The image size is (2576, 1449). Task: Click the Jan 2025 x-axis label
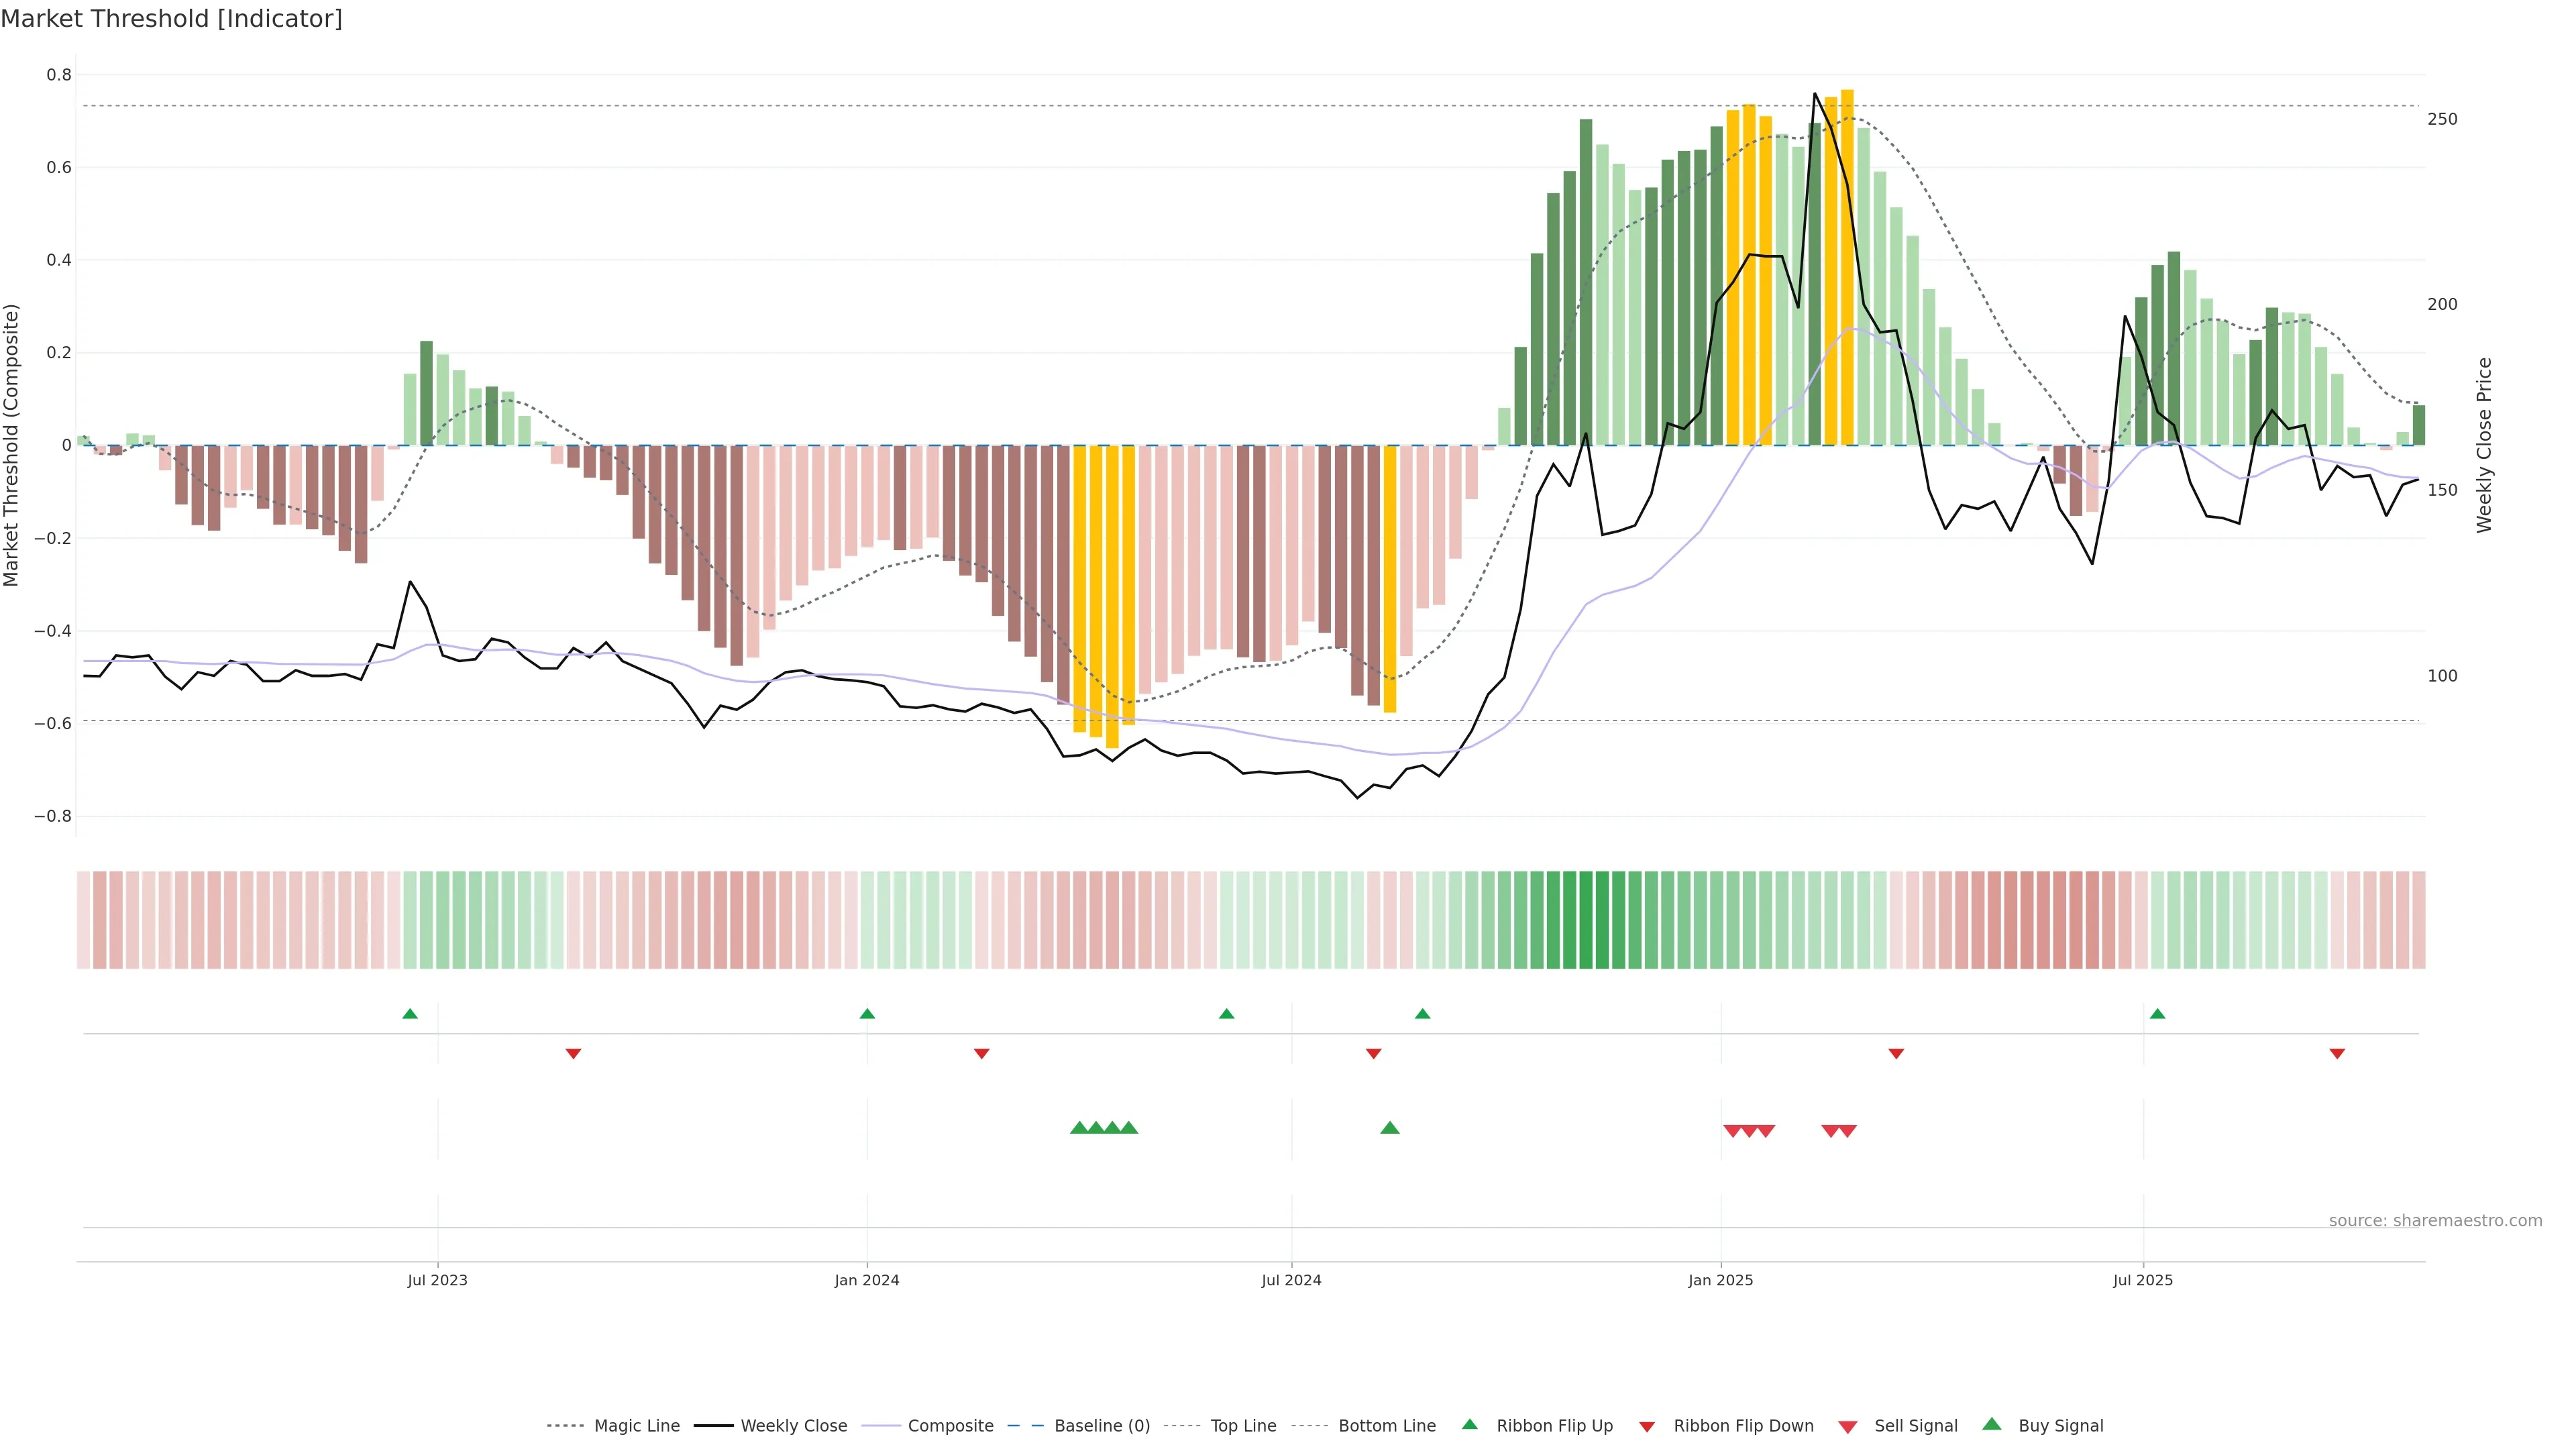pyautogui.click(x=1720, y=1280)
